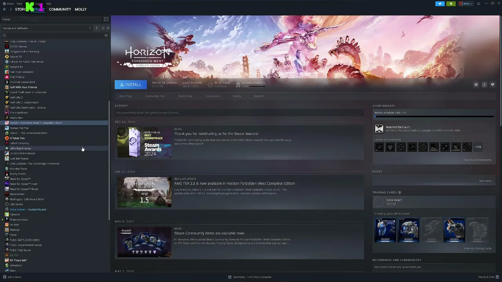Open Grand Theft Auto V Enhanced entry
502x282 pixels.
(28, 92)
